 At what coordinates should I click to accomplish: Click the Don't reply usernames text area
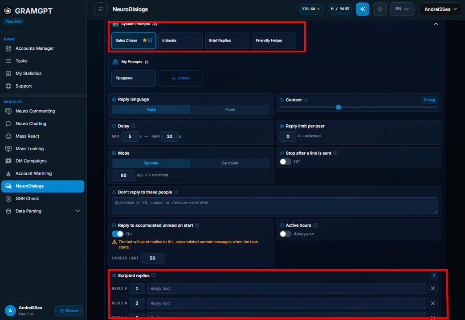coord(274,205)
